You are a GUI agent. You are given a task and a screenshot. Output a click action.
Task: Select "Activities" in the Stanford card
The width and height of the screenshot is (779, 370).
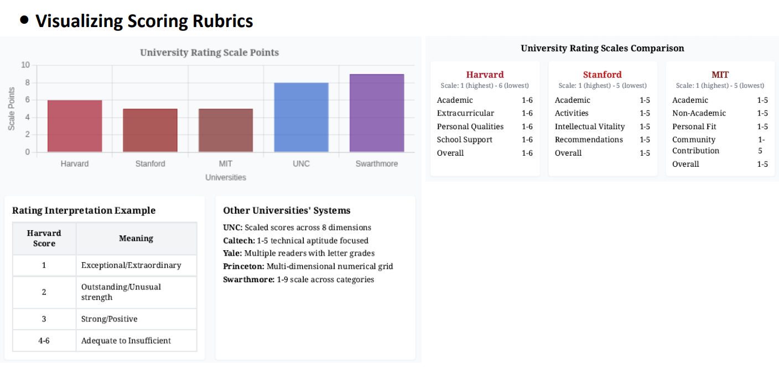(572, 113)
